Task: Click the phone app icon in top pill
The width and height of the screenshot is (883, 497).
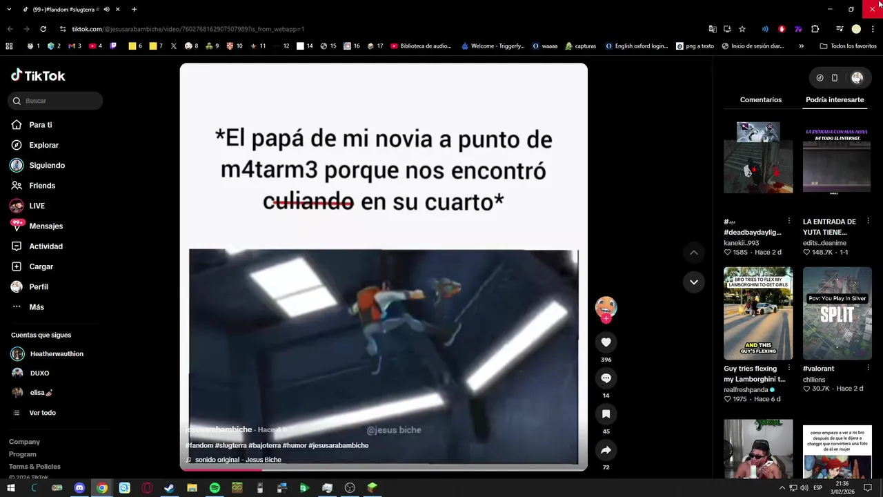Action: (x=835, y=78)
